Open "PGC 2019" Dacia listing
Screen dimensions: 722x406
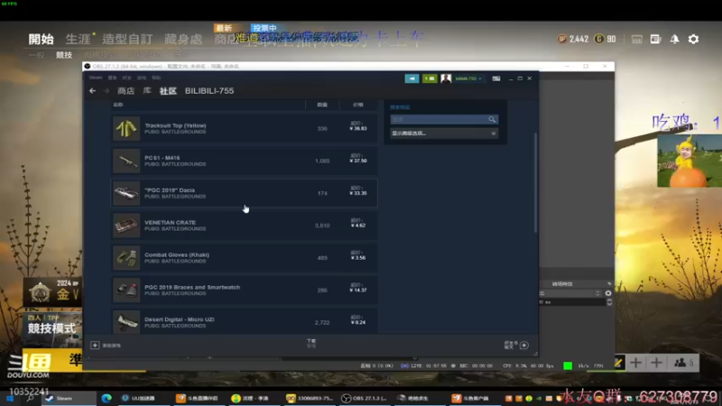244,193
